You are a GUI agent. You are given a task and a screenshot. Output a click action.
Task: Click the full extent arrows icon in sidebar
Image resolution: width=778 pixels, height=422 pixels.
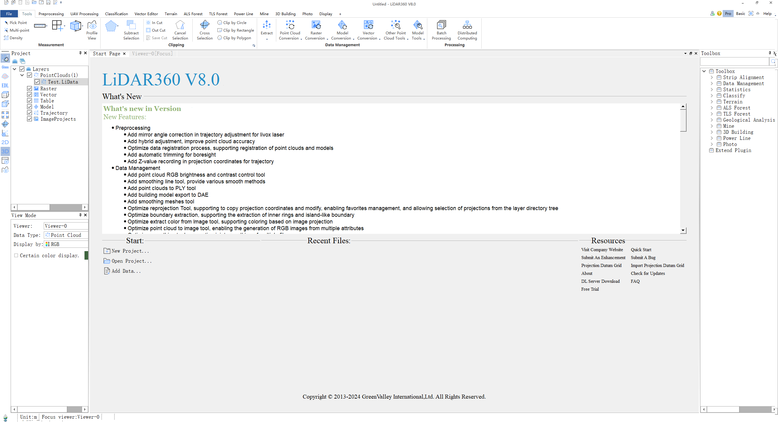click(5, 115)
